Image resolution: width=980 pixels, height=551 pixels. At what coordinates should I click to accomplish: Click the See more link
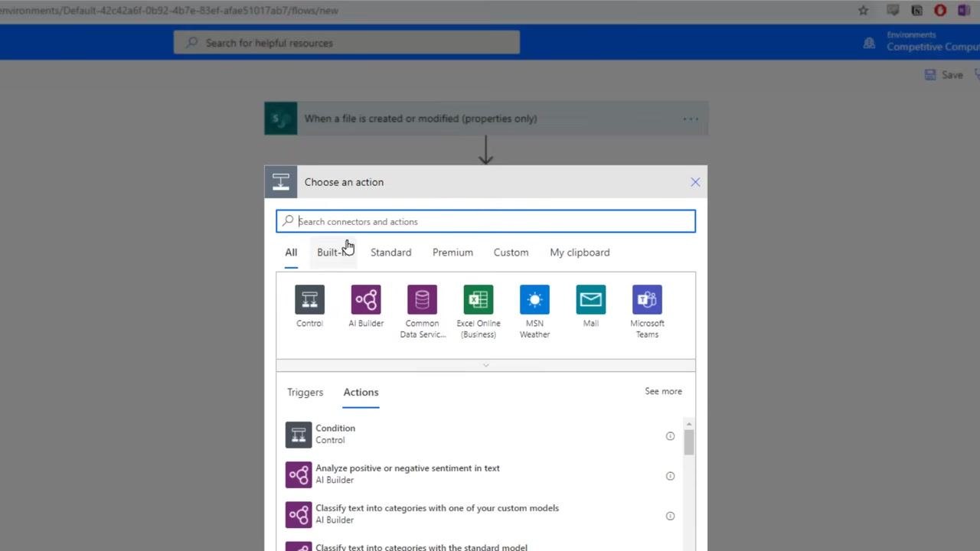pos(663,391)
